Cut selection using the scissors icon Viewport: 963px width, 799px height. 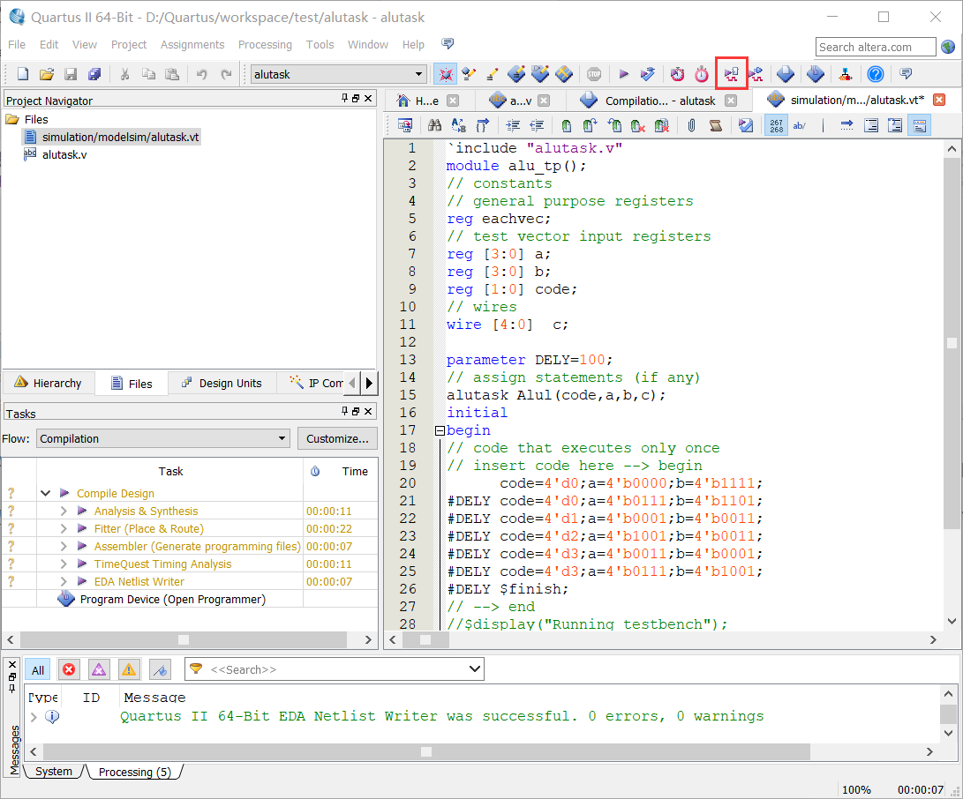point(124,74)
